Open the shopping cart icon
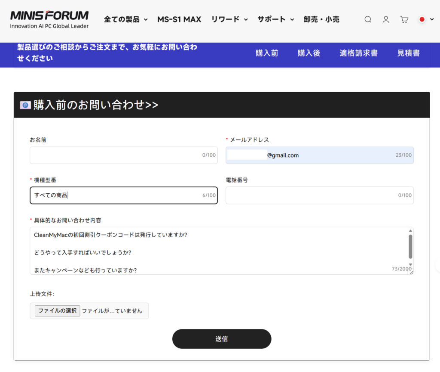This screenshot has height=372, width=440. click(404, 19)
